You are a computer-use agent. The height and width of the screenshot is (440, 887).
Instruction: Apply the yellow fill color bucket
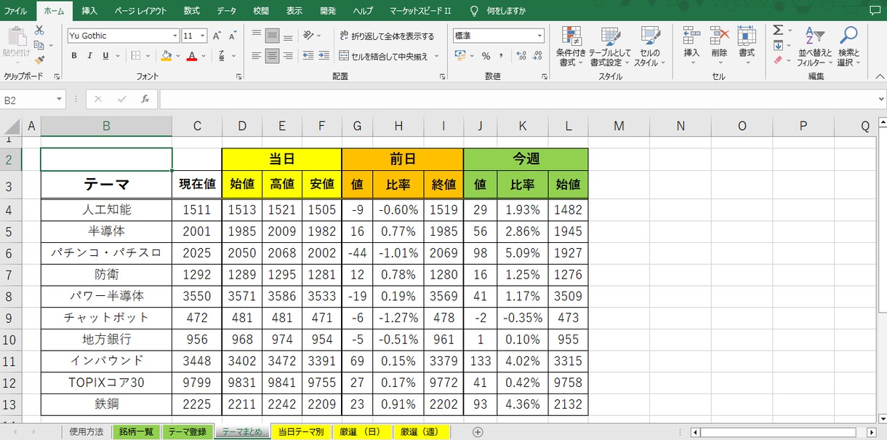[166, 56]
